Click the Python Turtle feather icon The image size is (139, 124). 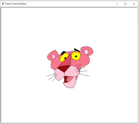[3, 4]
